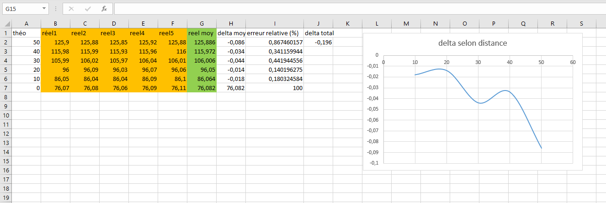Select the cell with value 125,9
The image size is (606, 203).
coord(55,42)
